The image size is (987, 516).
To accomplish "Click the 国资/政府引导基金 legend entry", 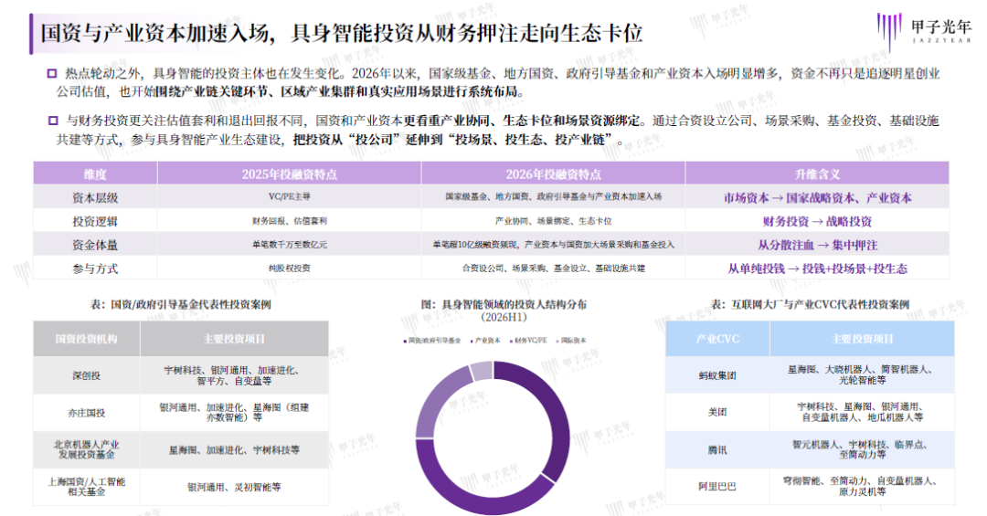I will [431, 341].
